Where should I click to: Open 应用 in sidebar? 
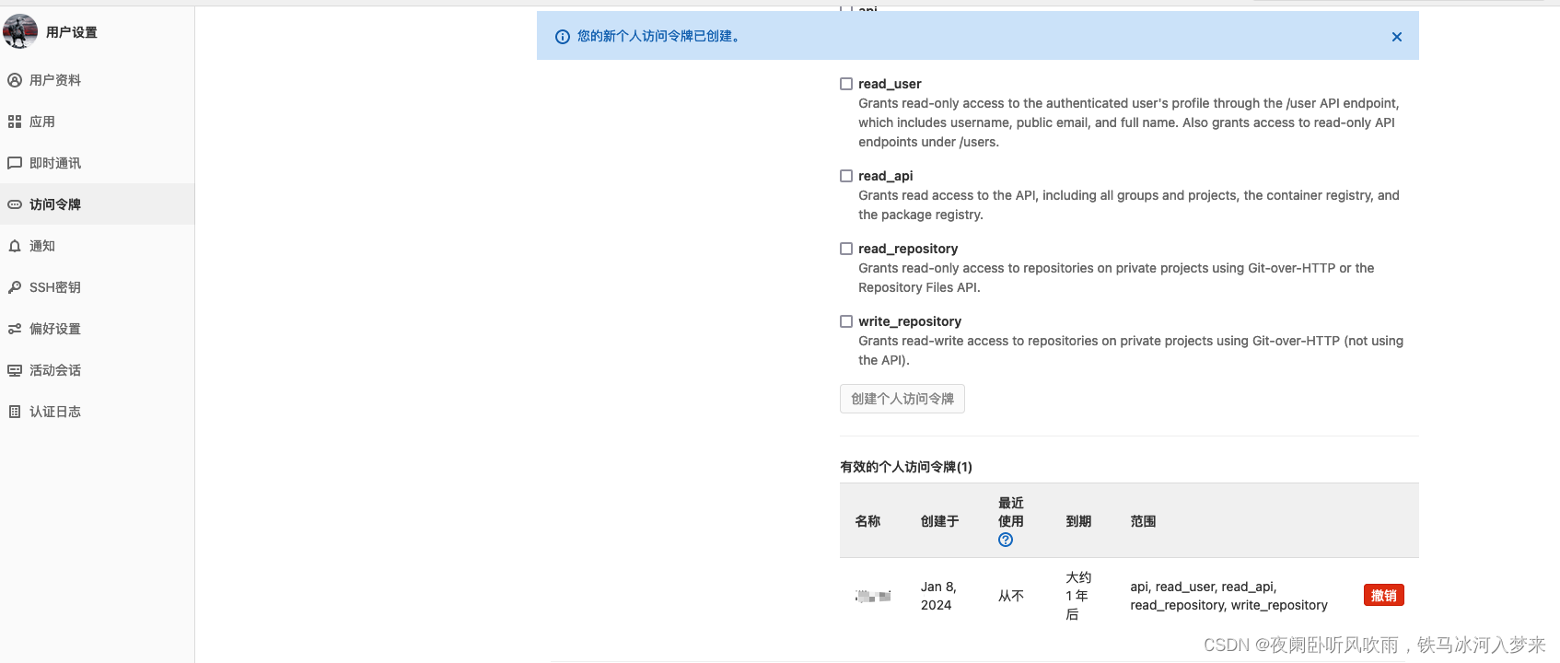pyautogui.click(x=97, y=122)
